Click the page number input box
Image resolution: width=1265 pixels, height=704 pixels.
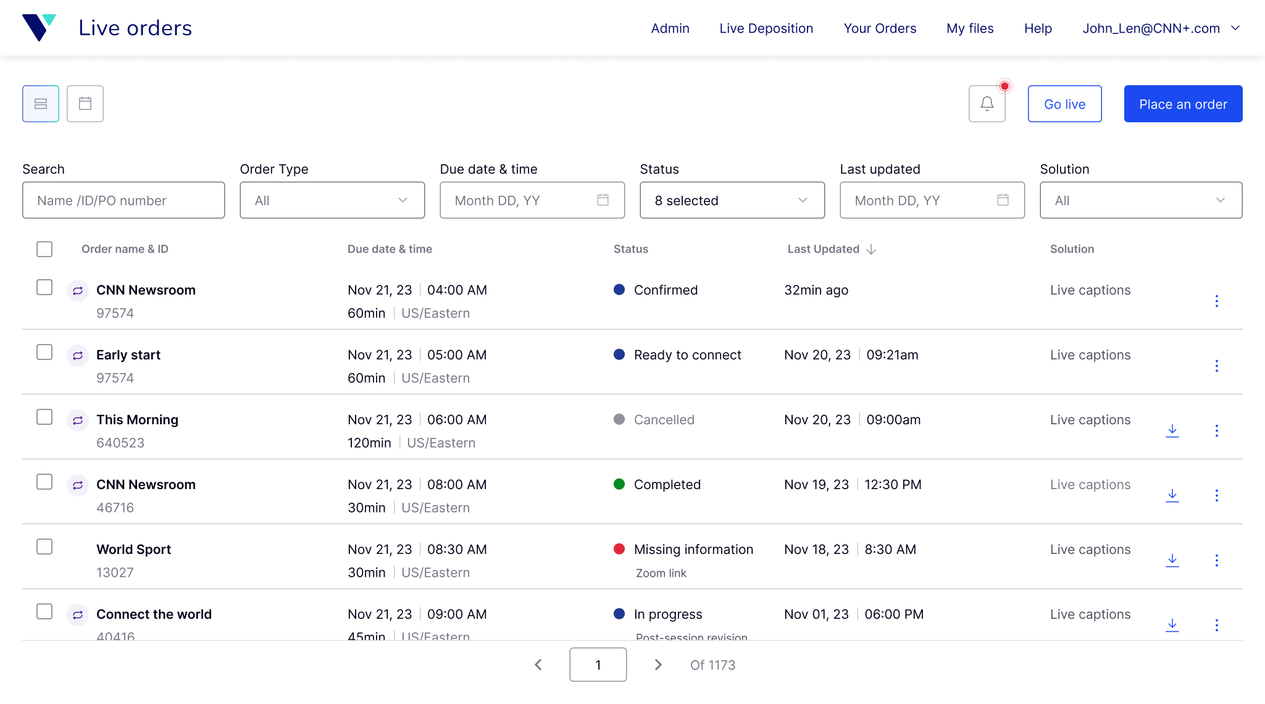pos(598,664)
